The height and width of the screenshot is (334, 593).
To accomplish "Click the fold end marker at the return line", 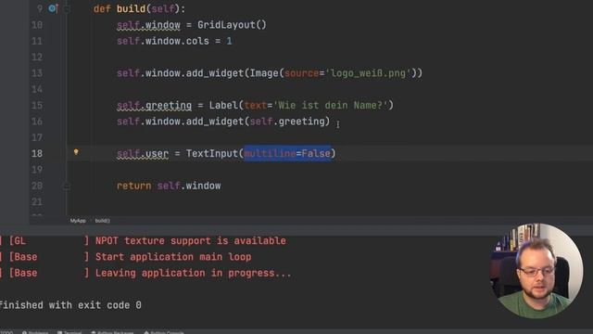I will [x=67, y=186].
